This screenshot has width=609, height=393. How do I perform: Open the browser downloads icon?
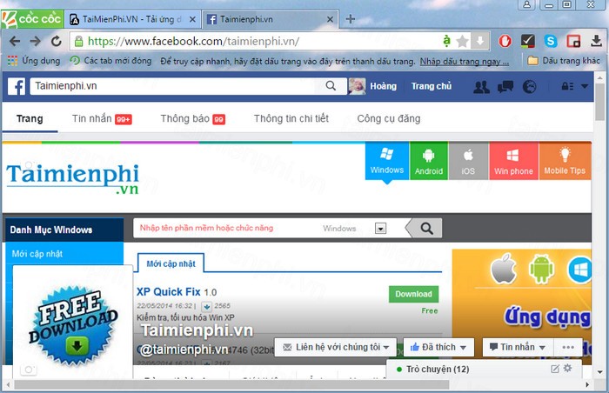[596, 41]
